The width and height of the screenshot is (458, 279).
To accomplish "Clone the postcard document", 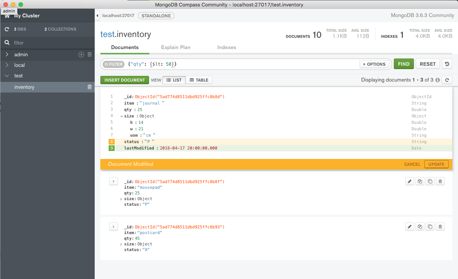I will [420, 226].
